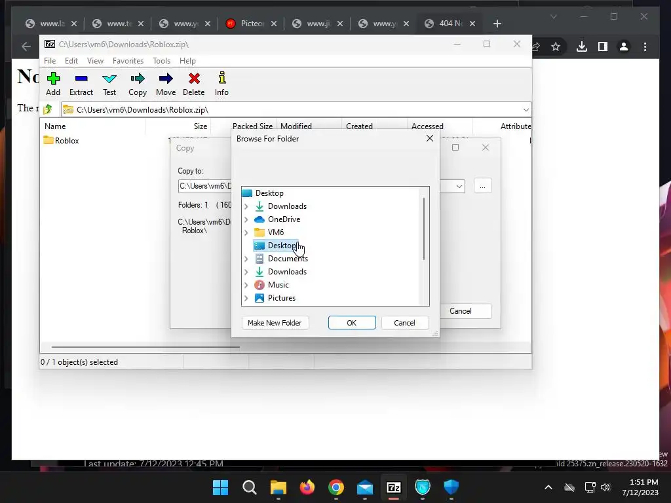Open the 7-Zip address bar dropdown
This screenshot has width=671, height=503.
(526, 110)
